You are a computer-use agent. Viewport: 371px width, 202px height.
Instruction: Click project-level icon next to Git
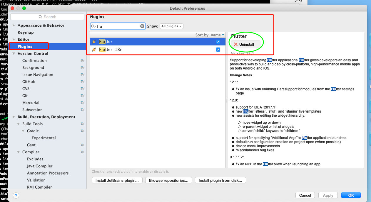coord(82,96)
